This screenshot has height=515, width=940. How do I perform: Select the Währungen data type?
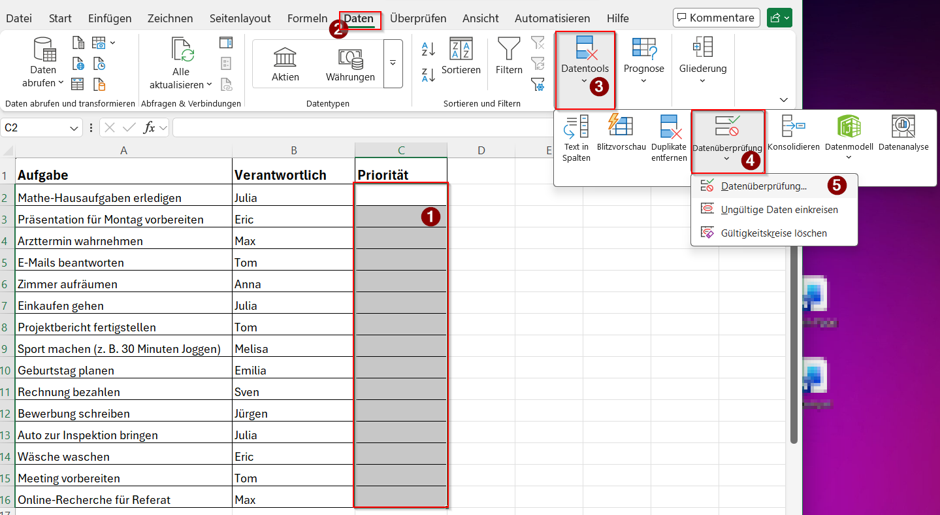point(350,63)
